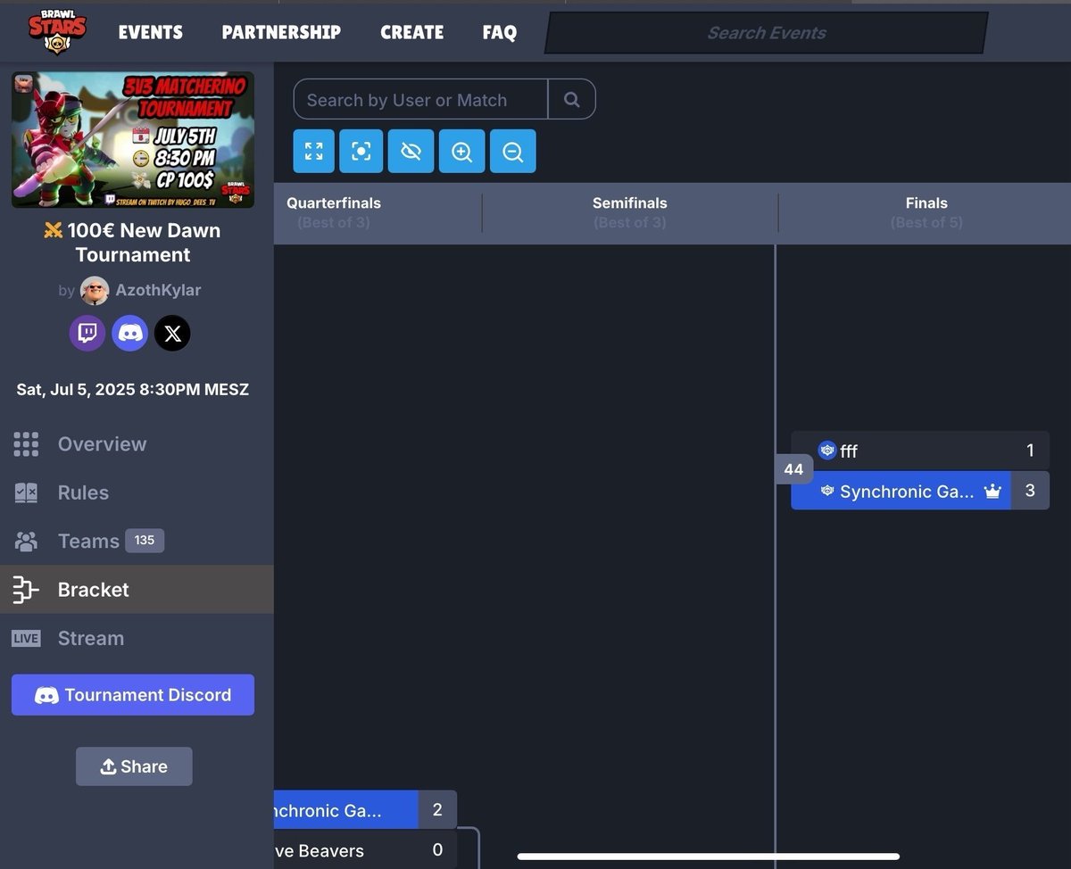Image resolution: width=1071 pixels, height=869 pixels.
Task: Click the Brawl Stars logo
Action: pyautogui.click(x=57, y=31)
